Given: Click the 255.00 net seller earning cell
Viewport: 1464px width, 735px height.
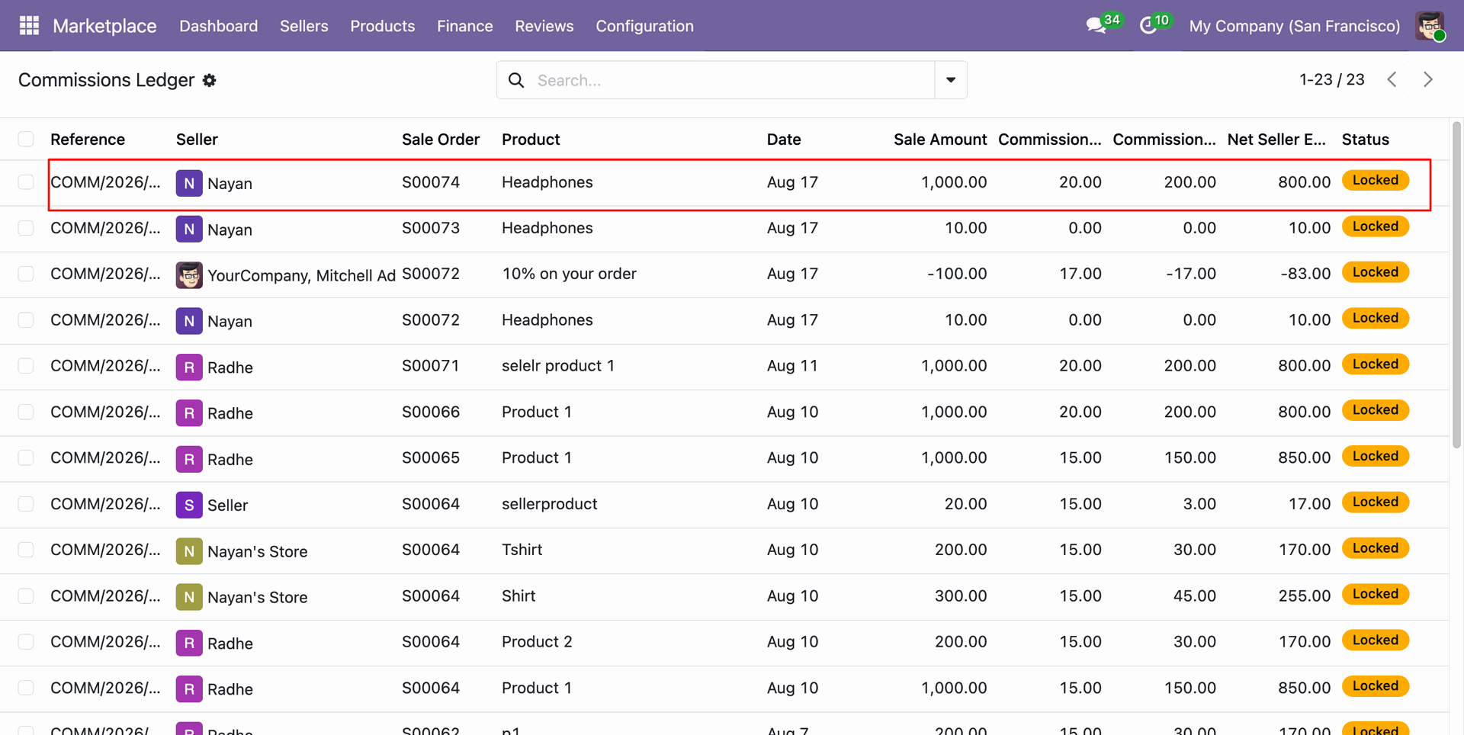Looking at the screenshot, I should 1304,596.
